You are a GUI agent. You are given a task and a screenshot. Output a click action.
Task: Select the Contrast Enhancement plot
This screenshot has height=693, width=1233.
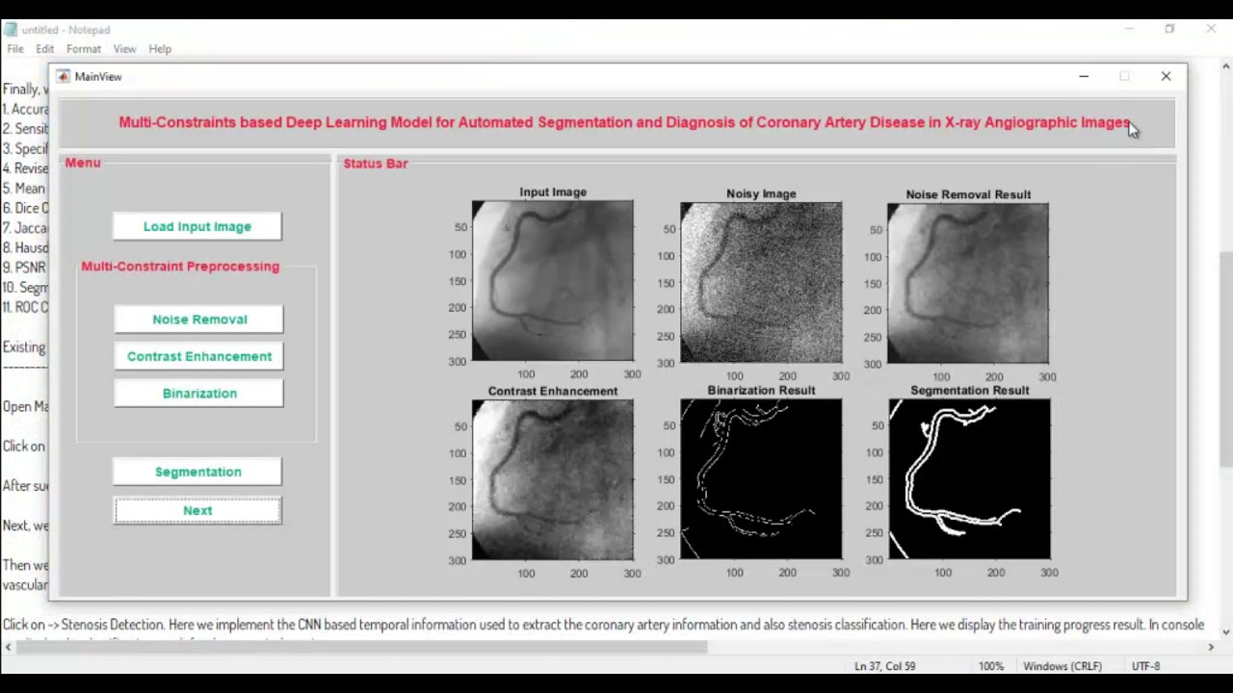pyautogui.click(x=553, y=479)
